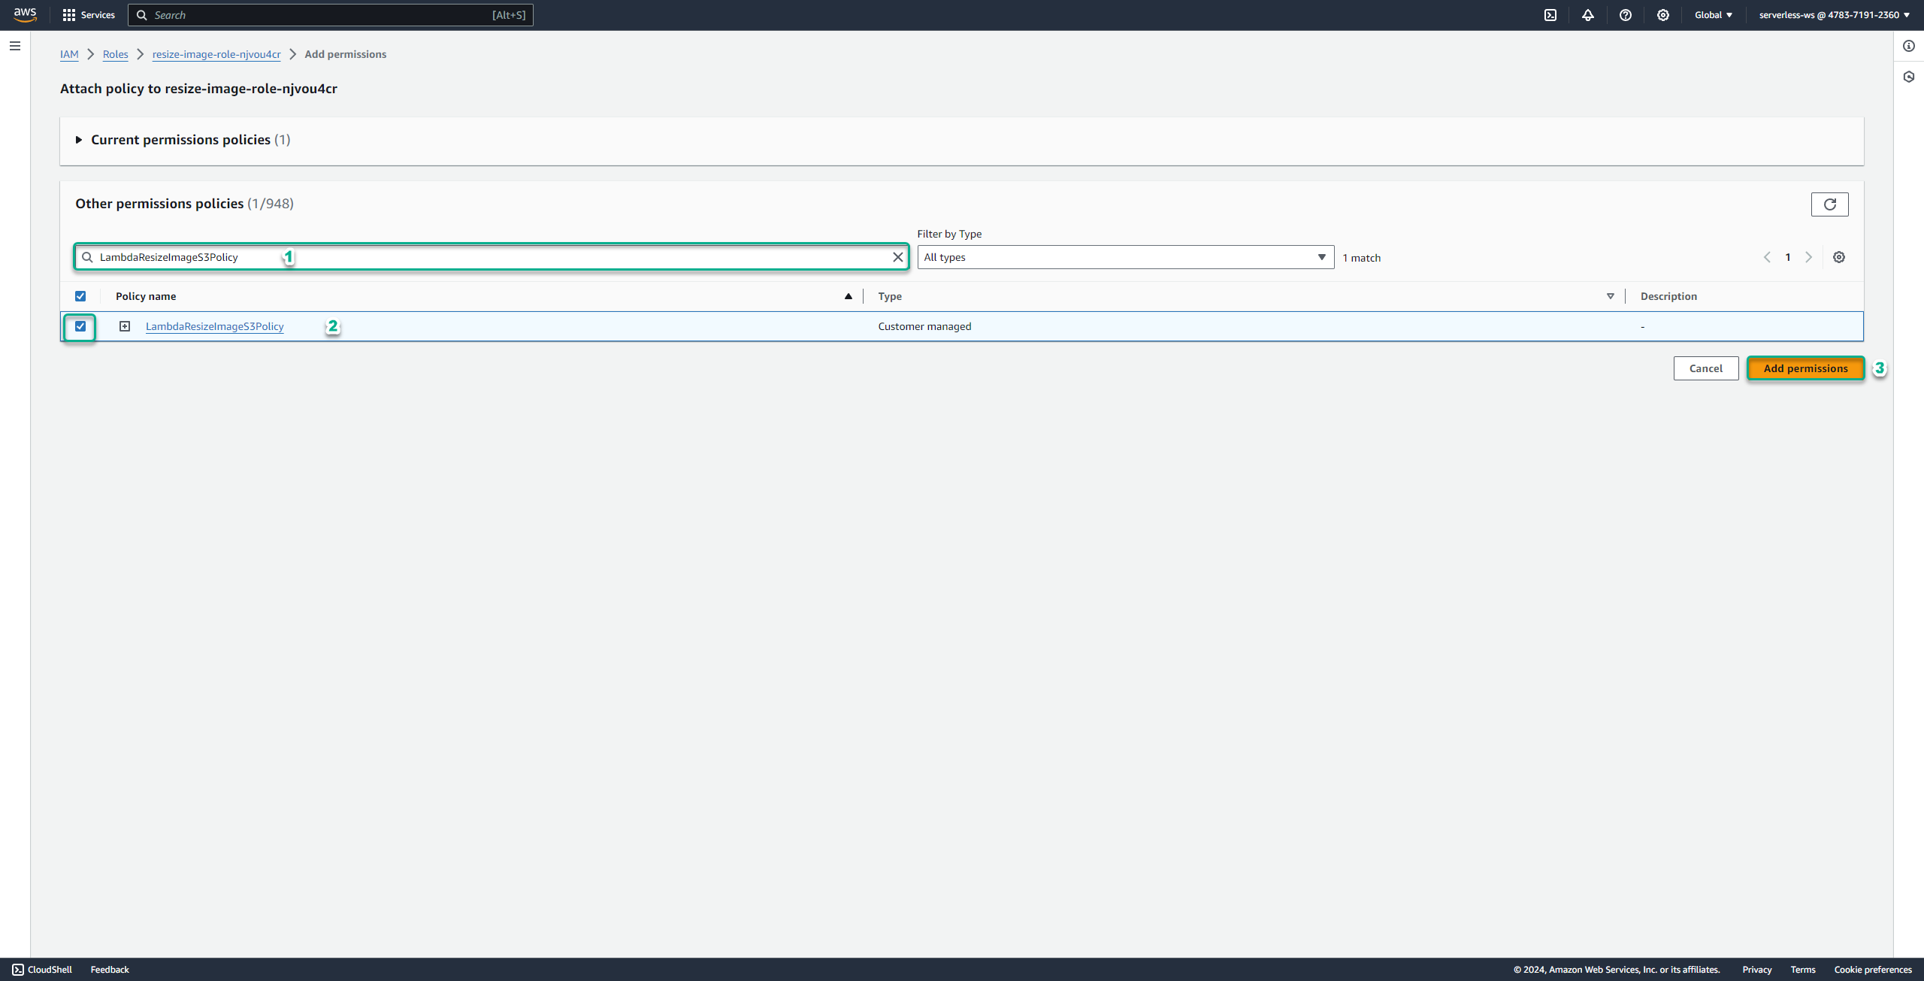Click the settings/preferences icon top right

pos(1661,15)
